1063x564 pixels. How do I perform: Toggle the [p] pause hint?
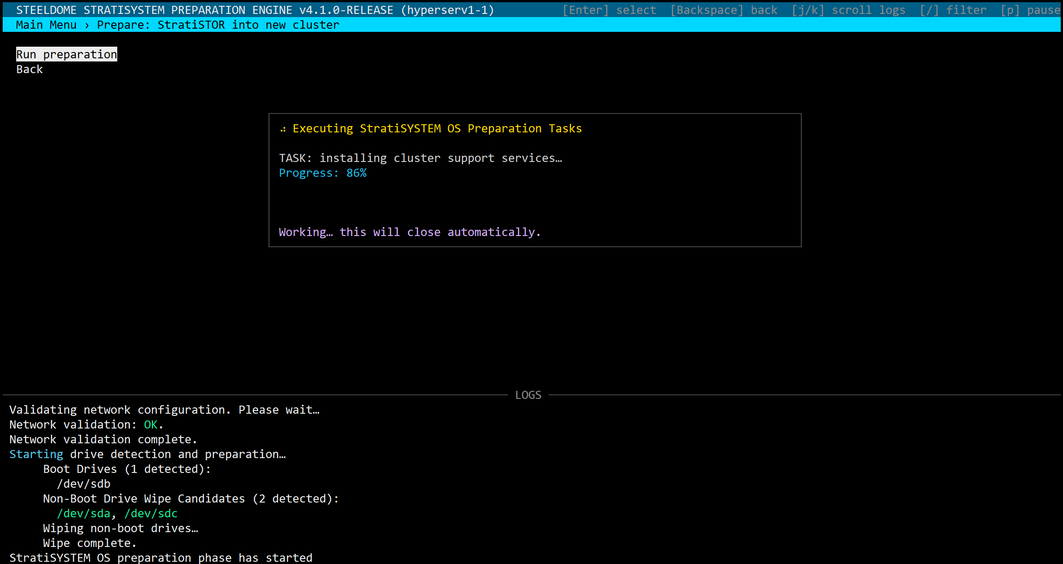coord(1030,10)
